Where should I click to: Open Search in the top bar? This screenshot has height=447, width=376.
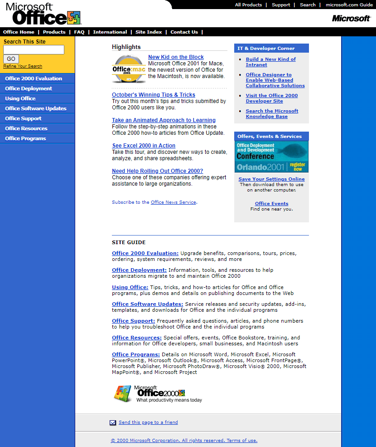coord(308,5)
